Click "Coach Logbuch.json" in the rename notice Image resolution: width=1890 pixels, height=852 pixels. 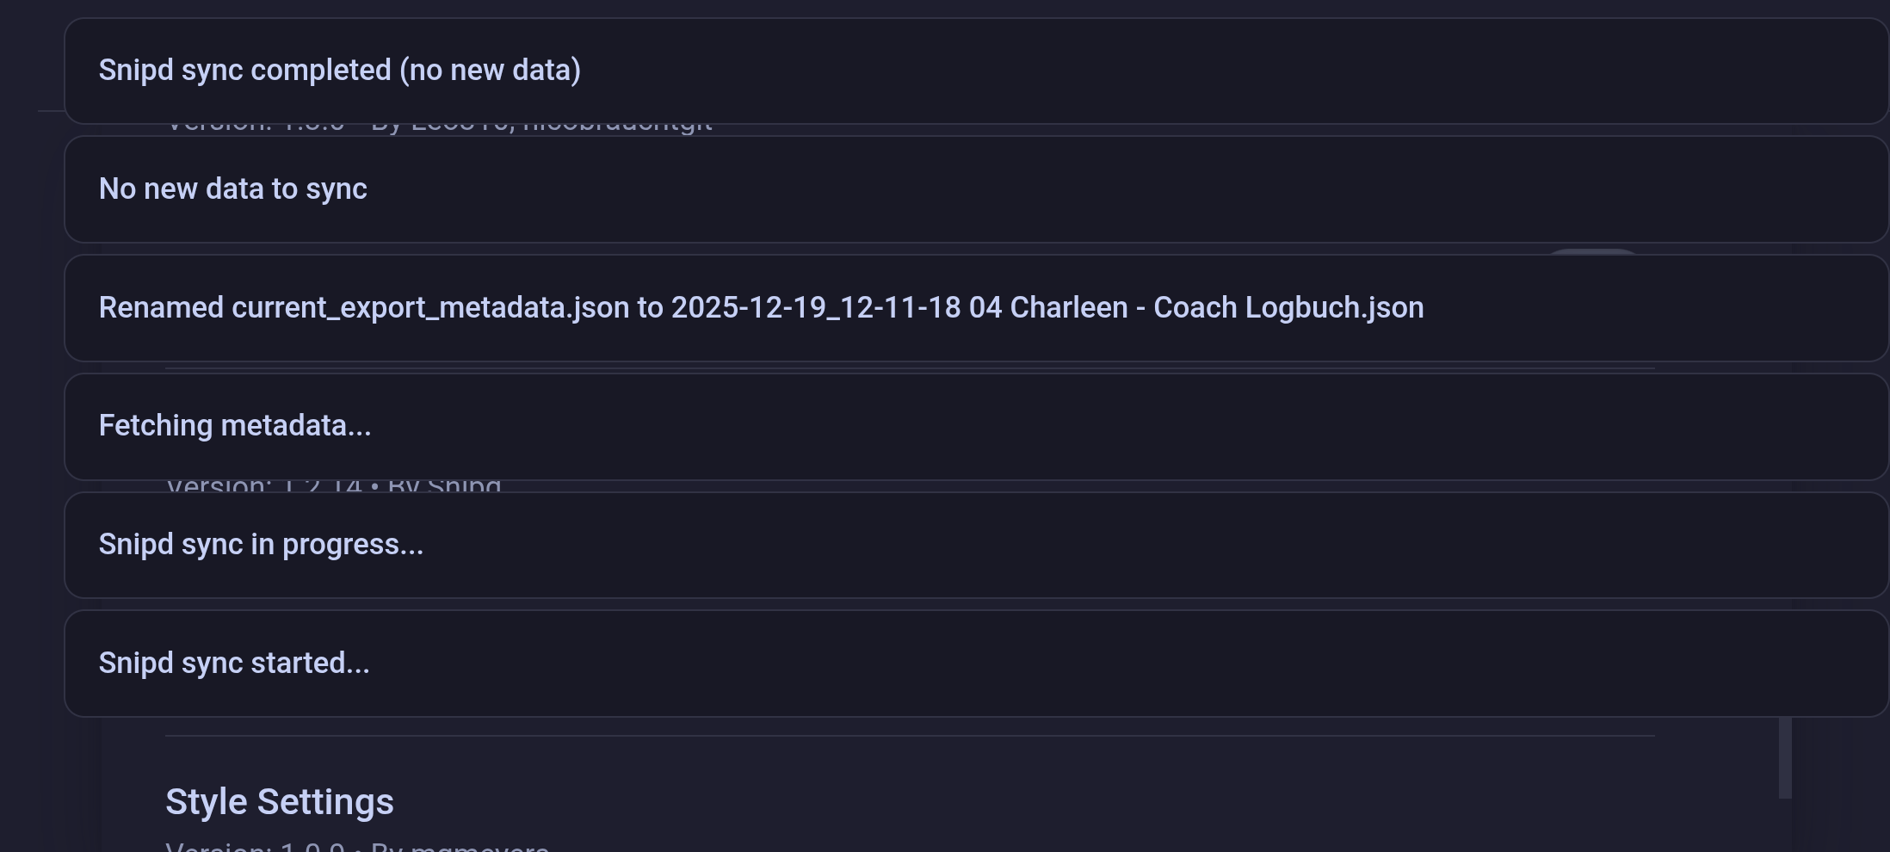(1288, 308)
